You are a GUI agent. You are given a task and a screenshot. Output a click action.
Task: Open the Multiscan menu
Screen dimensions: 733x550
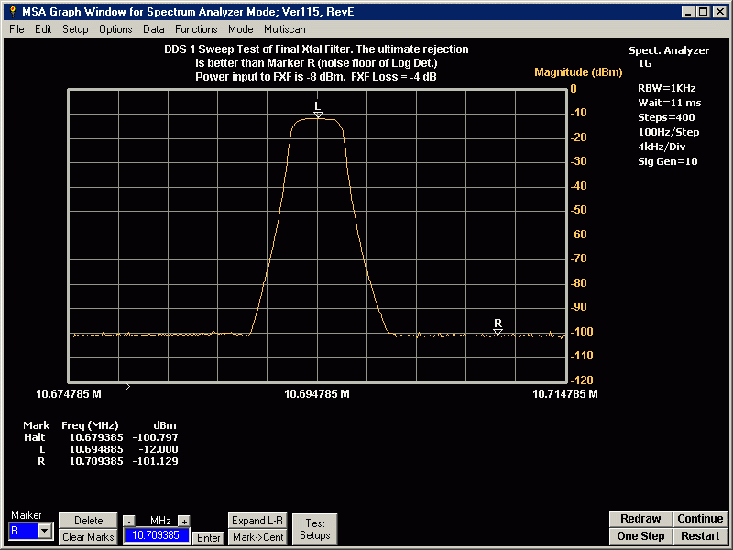(284, 29)
